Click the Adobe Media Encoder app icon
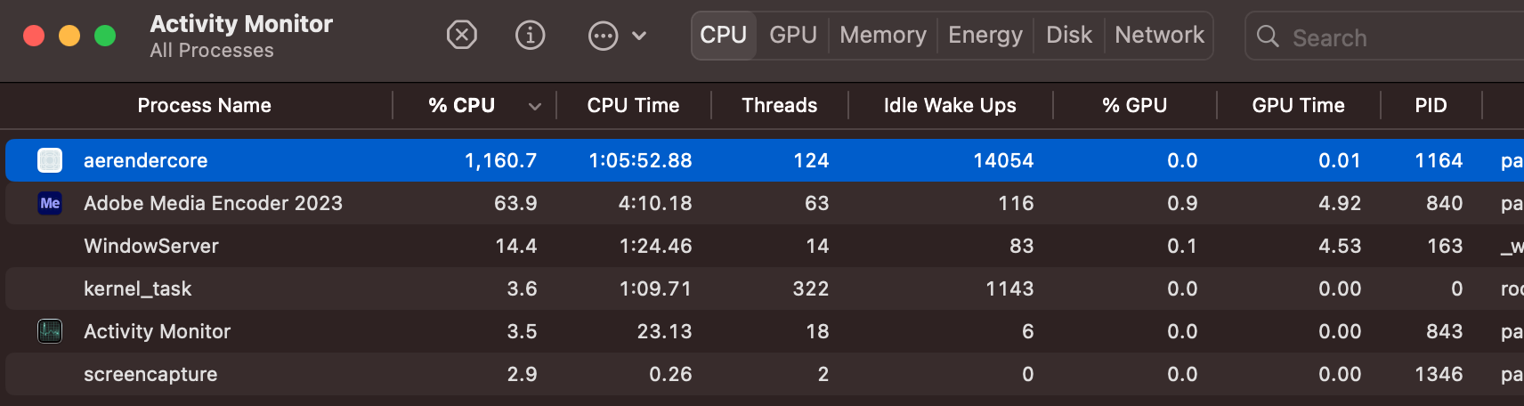1524x406 pixels. 50,203
